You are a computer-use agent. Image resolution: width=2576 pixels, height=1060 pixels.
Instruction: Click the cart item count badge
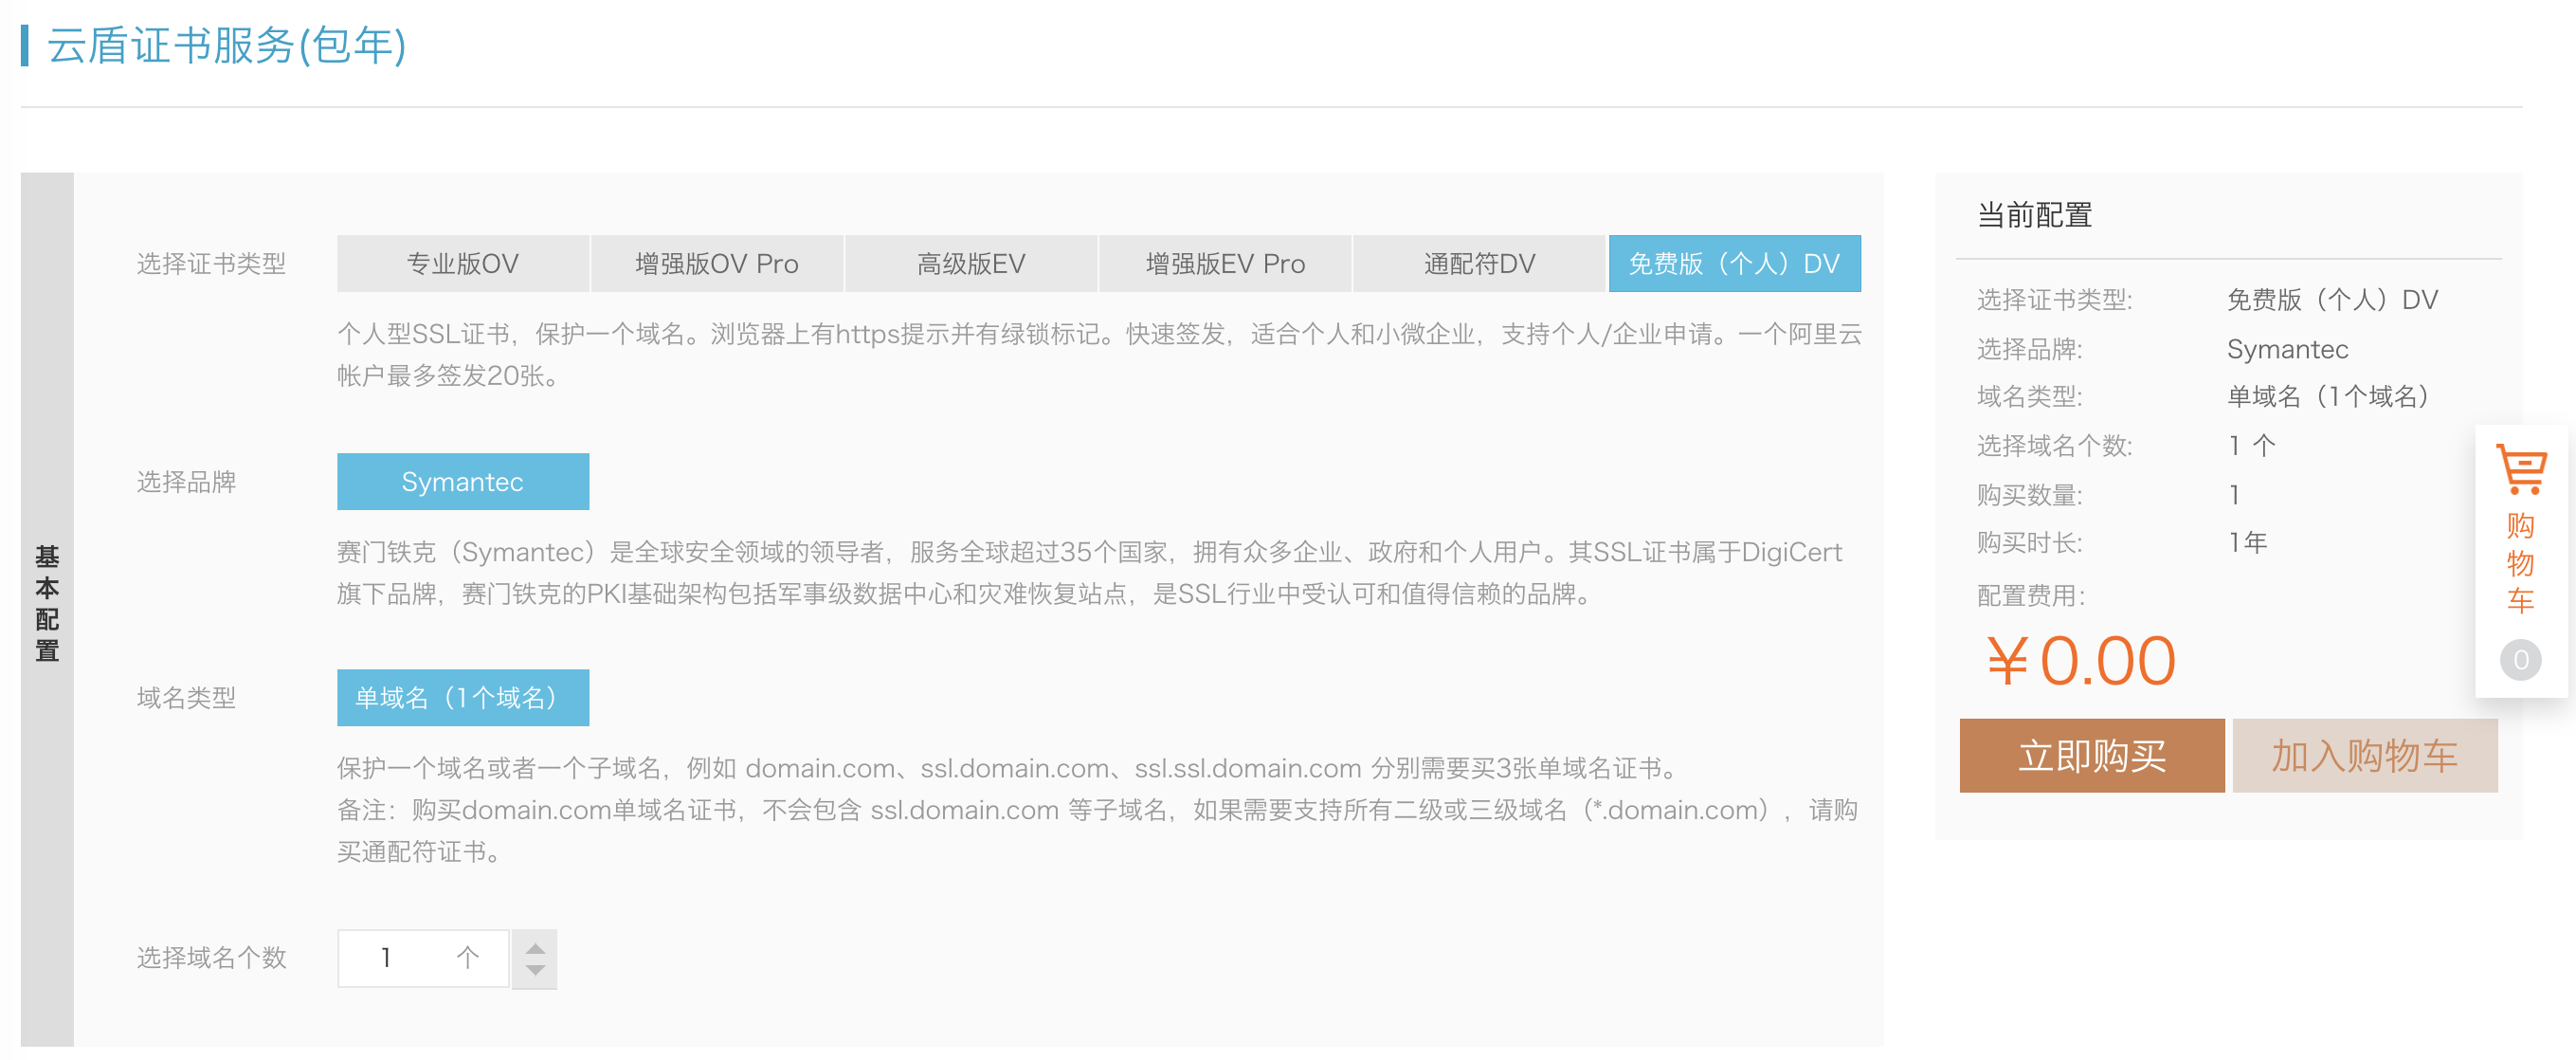point(2520,660)
